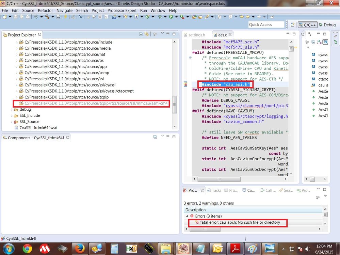Image resolution: width=340 pixels, height=255 pixels.
Task: Select the rtcs/source/ppp include folder
Action: pos(65,67)
